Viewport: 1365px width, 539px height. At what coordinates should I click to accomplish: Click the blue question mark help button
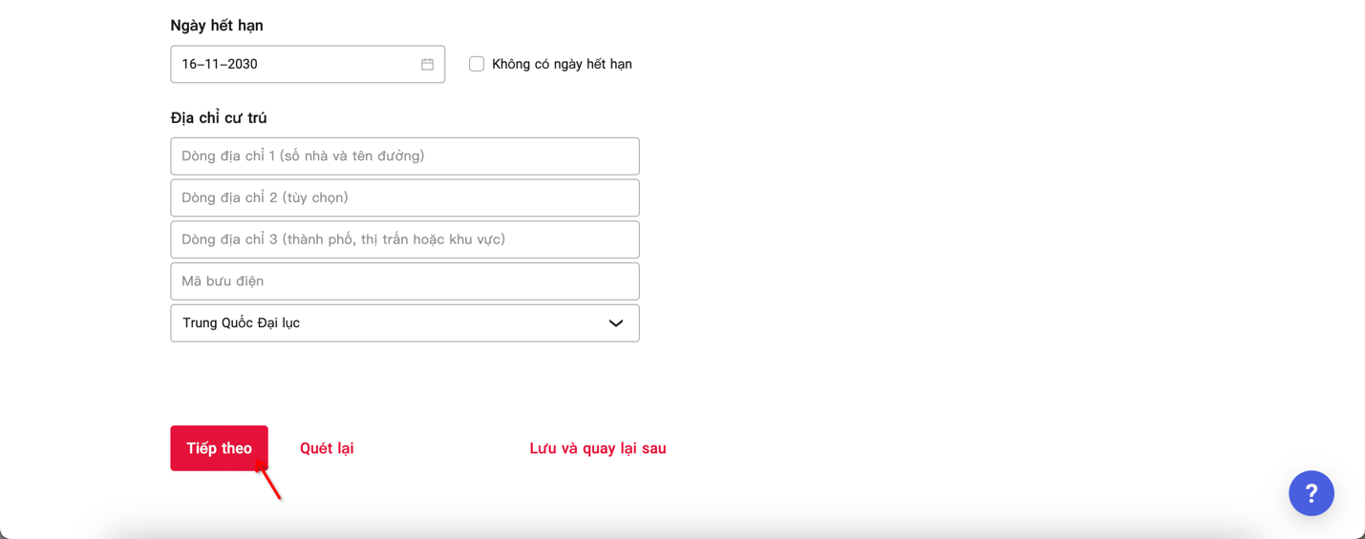coord(1311,493)
